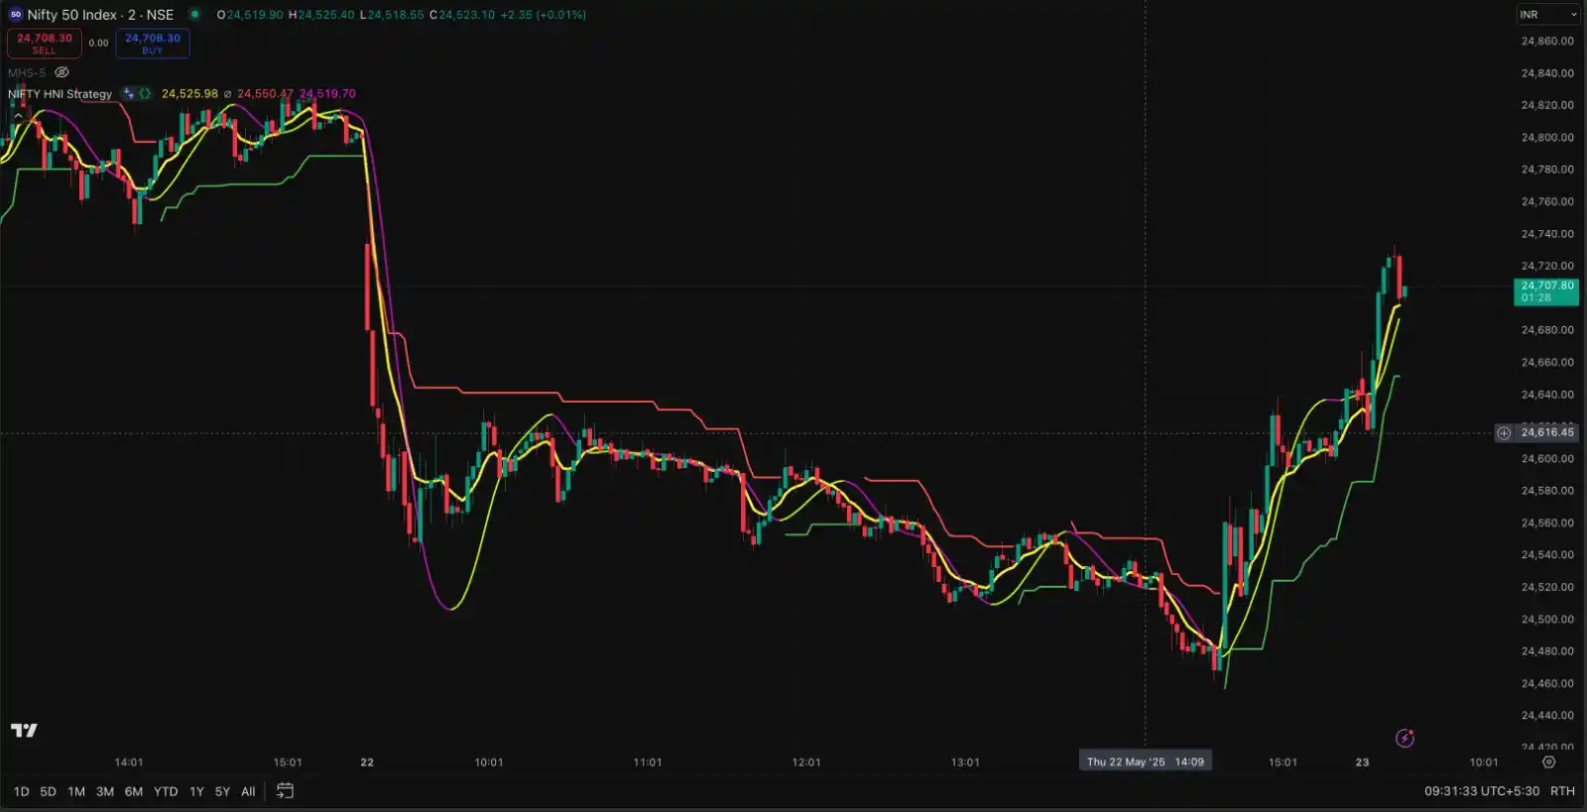The height and width of the screenshot is (812, 1587).
Task: Click the red 24,550.47 strategy value
Action: [x=265, y=94]
